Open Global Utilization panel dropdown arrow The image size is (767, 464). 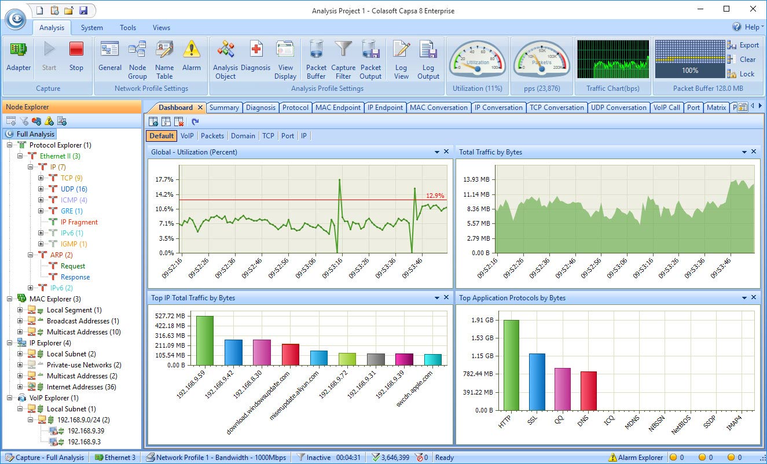pyautogui.click(x=436, y=152)
